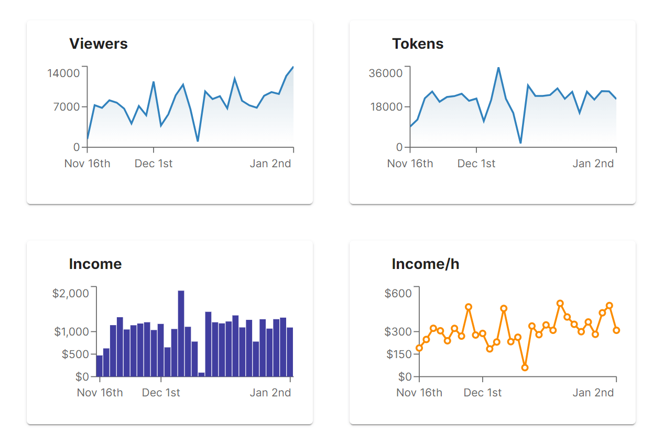Image resolution: width=664 pixels, height=442 pixels.
Task: Click the shortest bar in Income chart
Action: 201,374
